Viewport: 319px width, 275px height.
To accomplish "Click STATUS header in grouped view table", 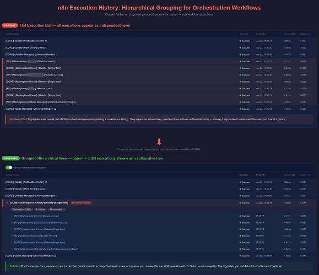I will (x=244, y=175).
